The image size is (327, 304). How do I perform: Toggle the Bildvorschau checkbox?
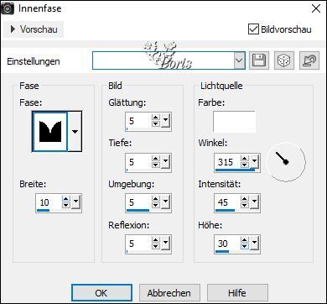point(253,29)
